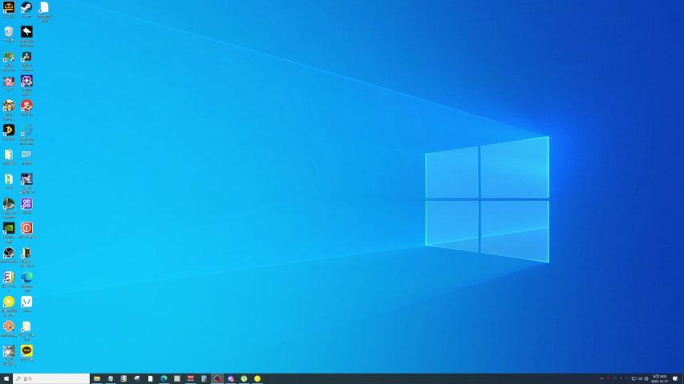Image resolution: width=684 pixels, height=384 pixels.
Task: Select the white text document file icon
Action: [x=44, y=8]
